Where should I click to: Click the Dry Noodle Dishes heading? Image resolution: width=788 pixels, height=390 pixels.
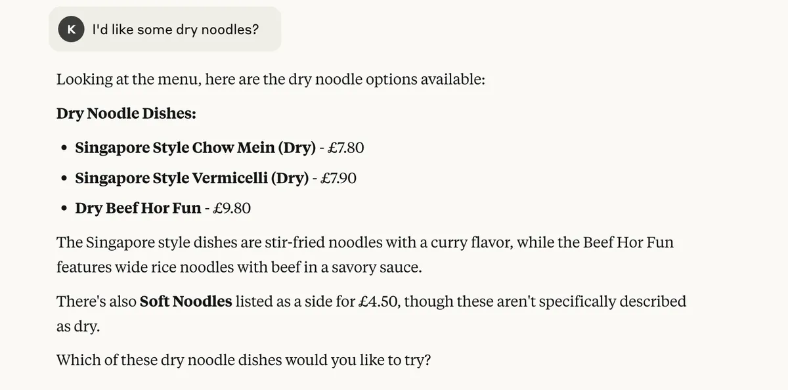pyautogui.click(x=126, y=113)
